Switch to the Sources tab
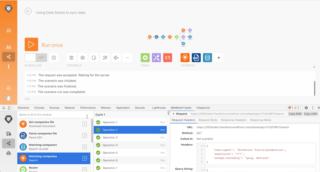 click(54, 108)
